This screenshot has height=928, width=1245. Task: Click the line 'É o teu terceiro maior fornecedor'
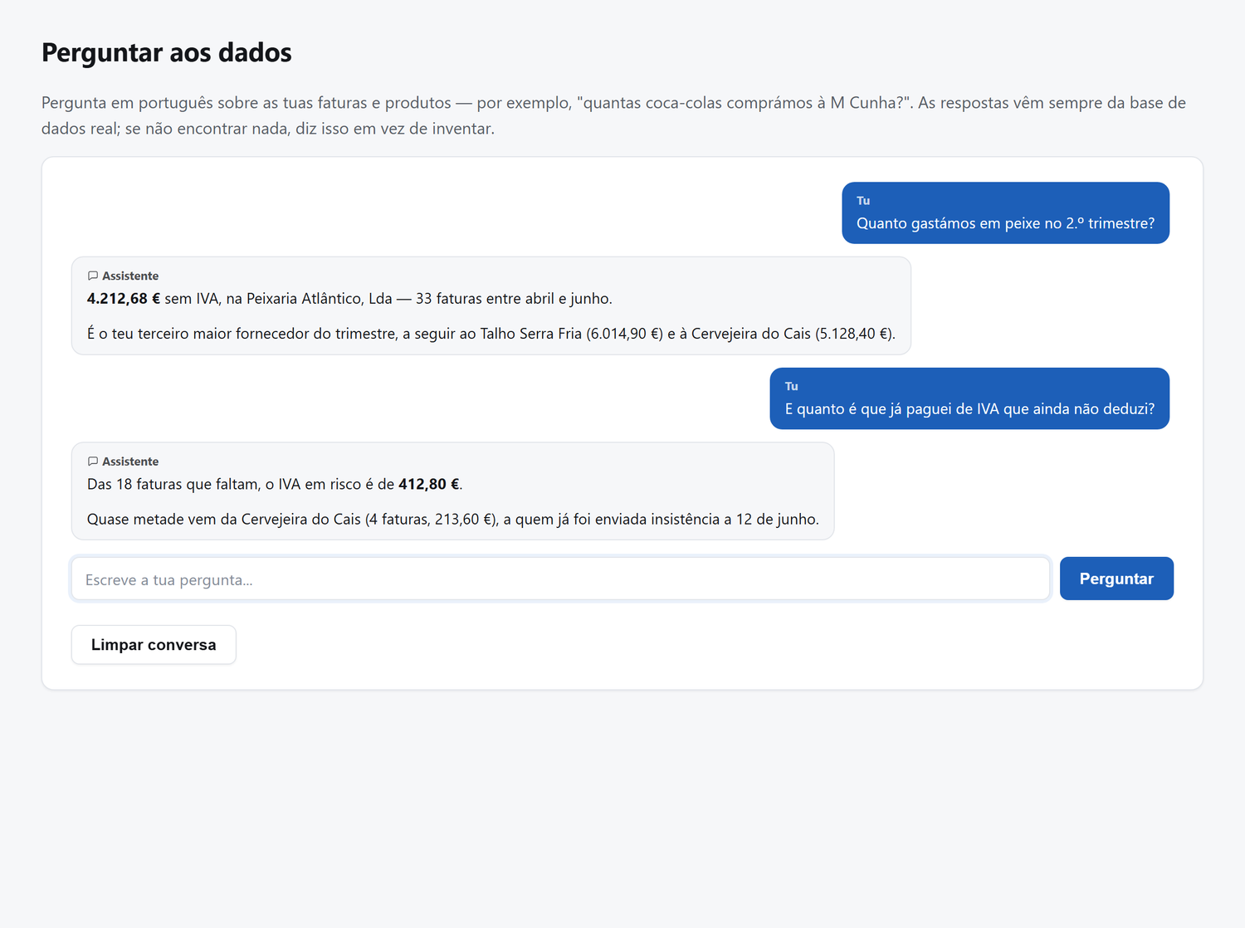[491, 334]
